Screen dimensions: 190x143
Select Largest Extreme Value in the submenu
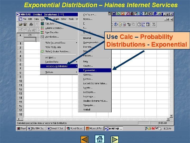95,83
